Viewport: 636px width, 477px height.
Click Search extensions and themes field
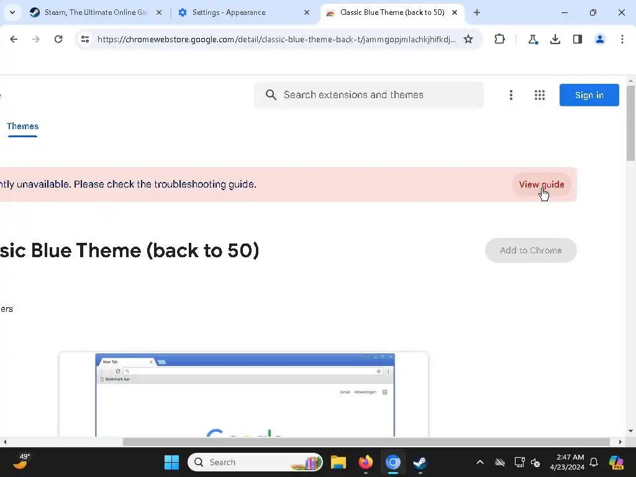[369, 95]
